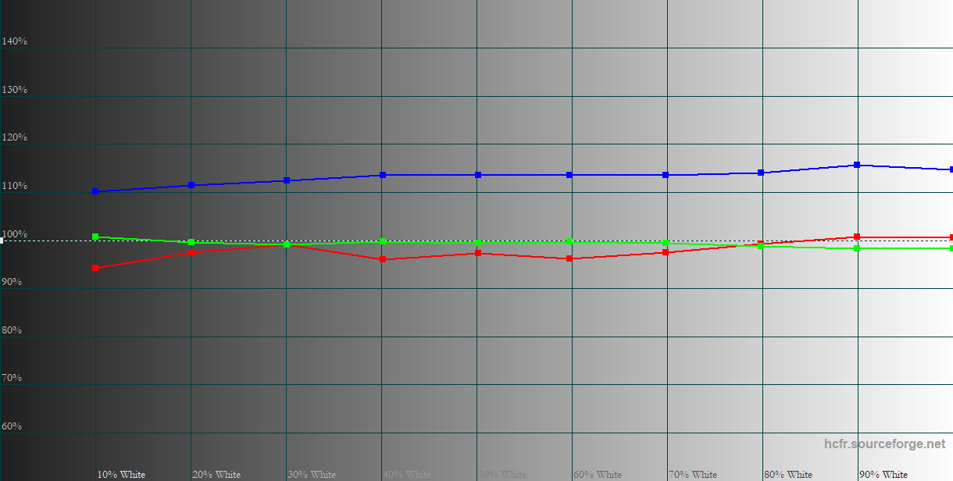Click the "70% White" axis label
Image resolution: width=953 pixels, height=481 pixels.
click(693, 475)
